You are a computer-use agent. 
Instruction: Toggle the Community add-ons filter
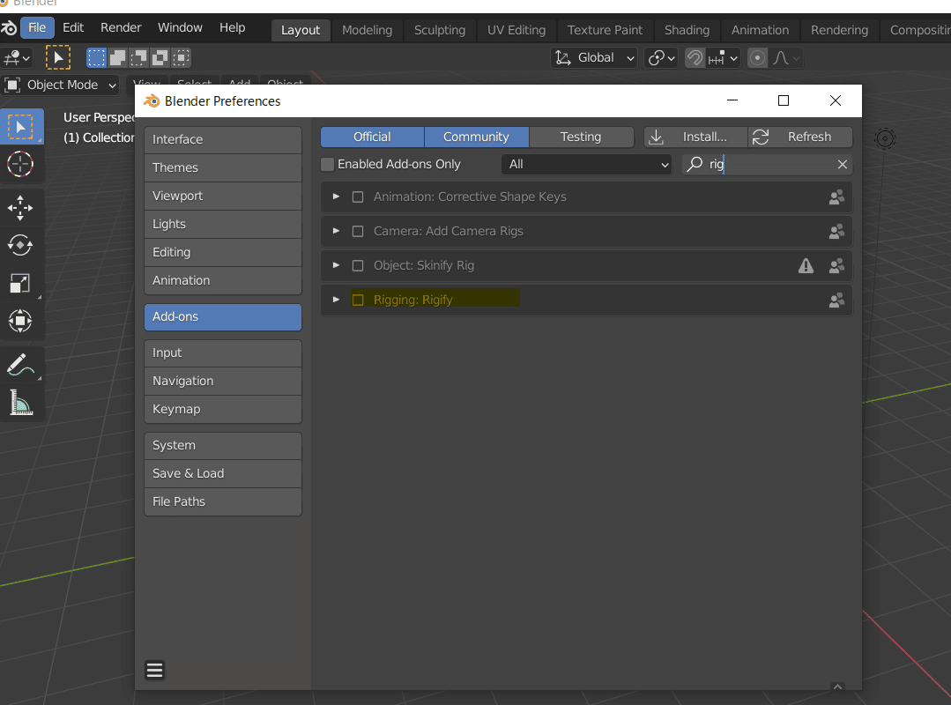click(476, 137)
